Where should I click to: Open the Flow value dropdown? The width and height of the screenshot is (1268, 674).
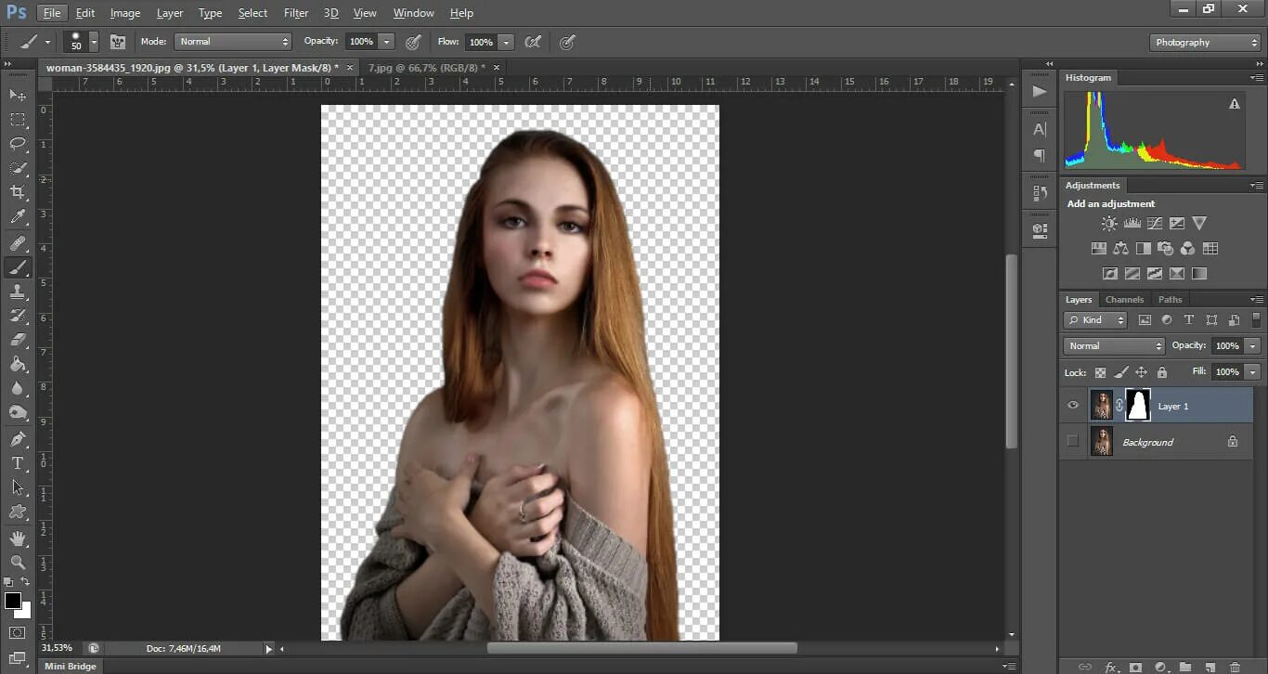(x=506, y=42)
